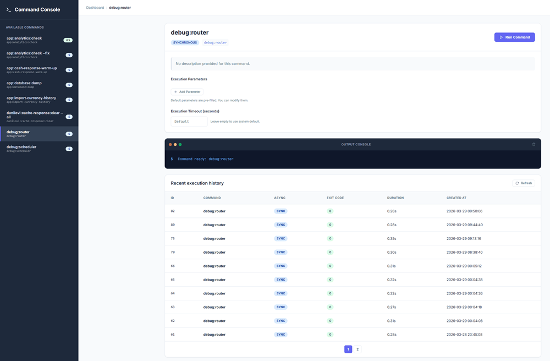Click the AS badge beside app:analytics:check

pyautogui.click(x=68, y=40)
